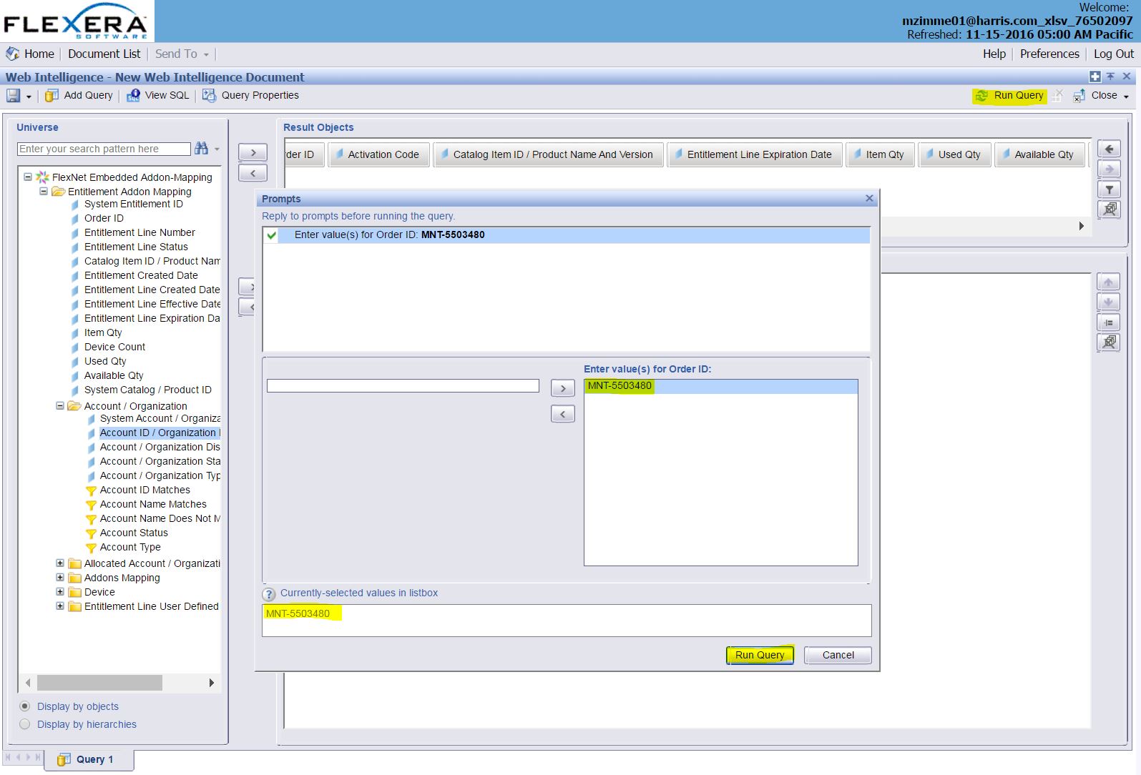The width and height of the screenshot is (1141, 775).
Task: Click the binoculars search icon in Universe
Action: tap(202, 149)
